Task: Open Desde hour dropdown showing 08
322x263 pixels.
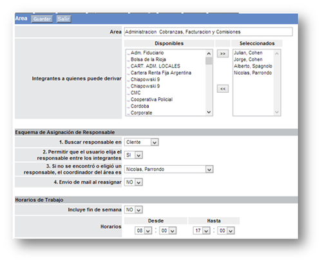Action: click(144, 231)
